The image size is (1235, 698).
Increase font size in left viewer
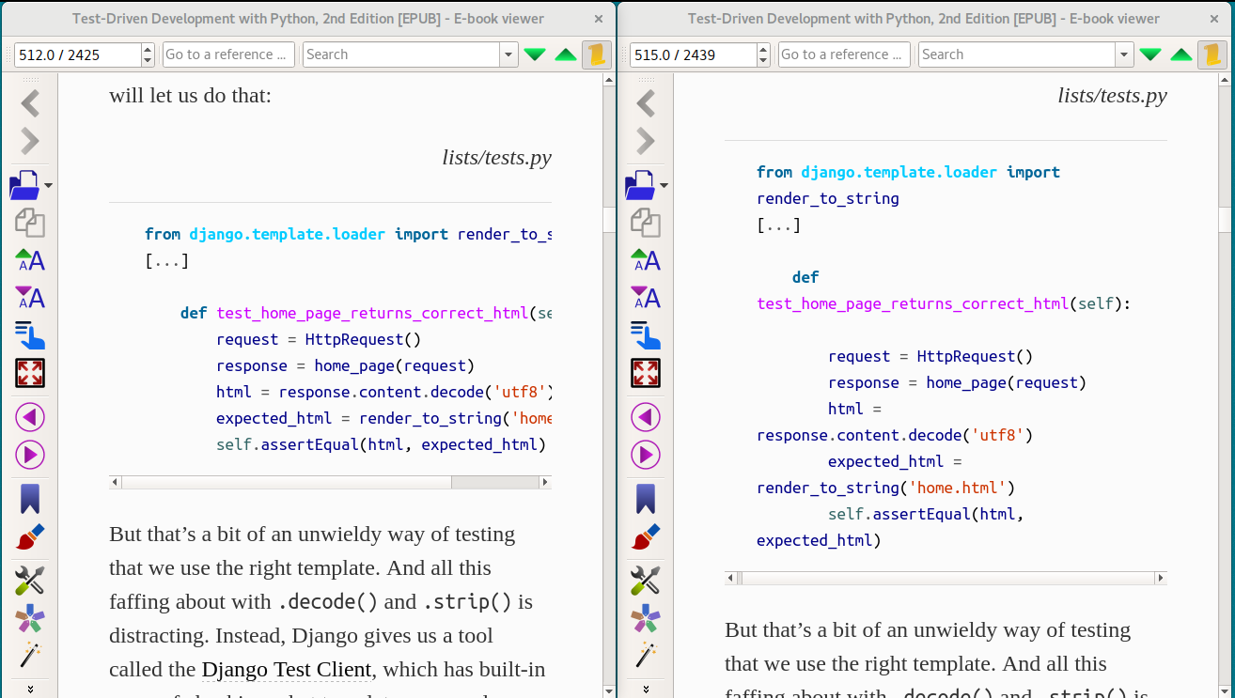click(30, 260)
